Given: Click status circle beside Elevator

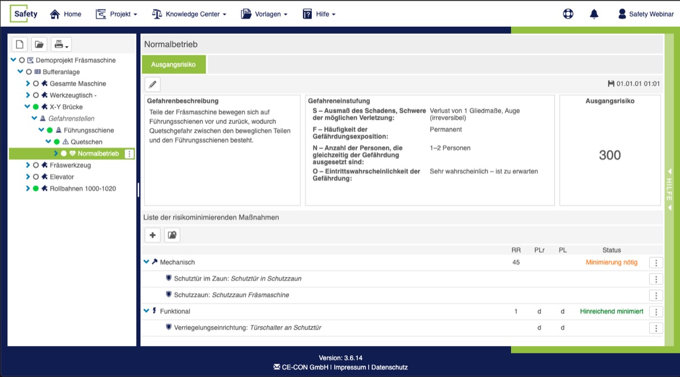Looking at the screenshot, I should [36, 177].
